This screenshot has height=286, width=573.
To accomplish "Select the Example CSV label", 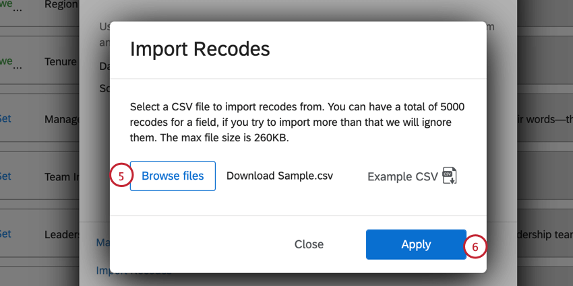I will click(402, 176).
